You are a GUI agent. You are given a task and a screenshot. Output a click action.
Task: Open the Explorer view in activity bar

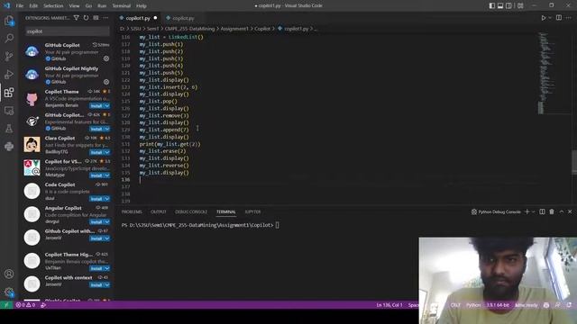click(9, 21)
